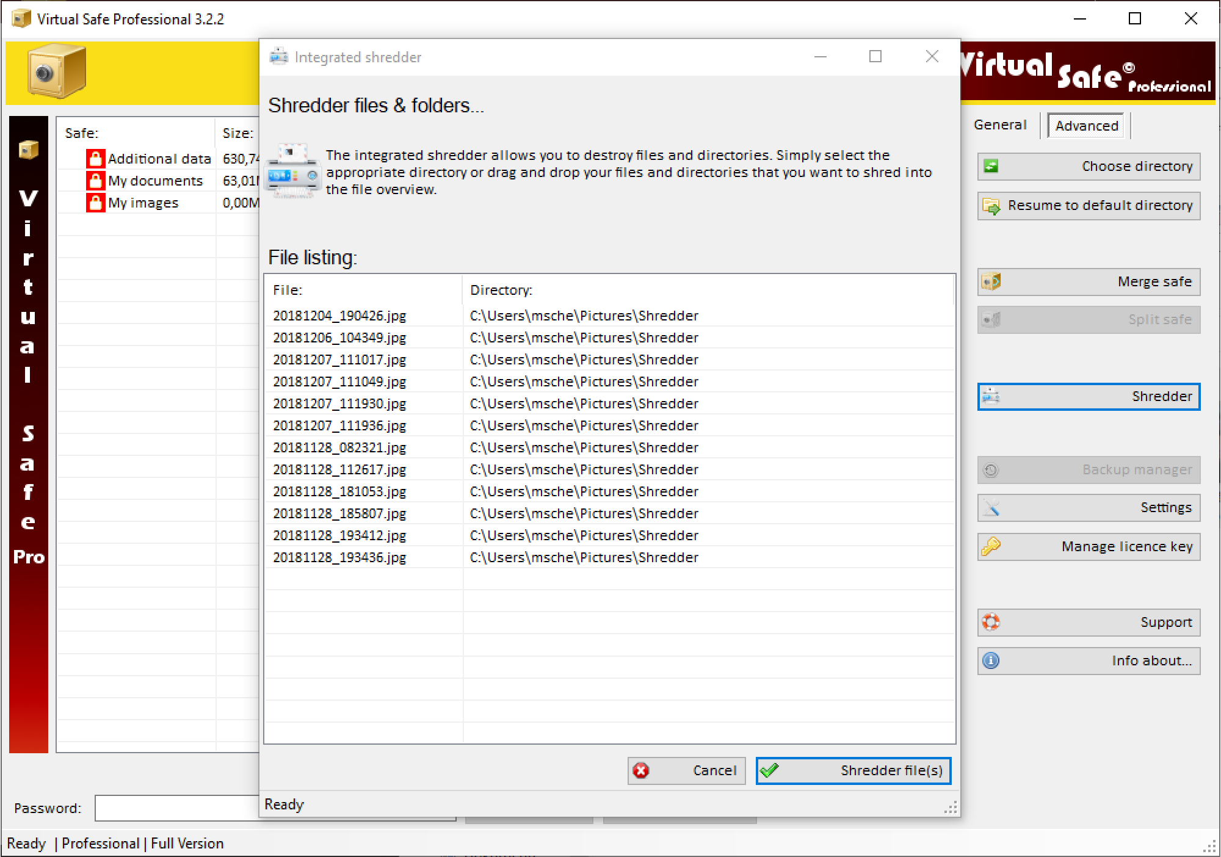Click the File: column header
Image resolution: width=1221 pixels, height=857 pixels.
363,290
